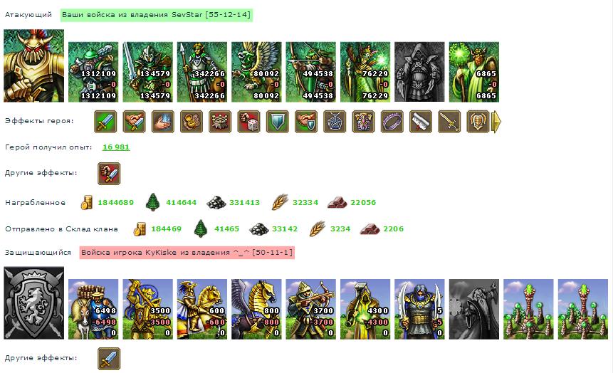Select the glowing hand hero effect icon

162,122
